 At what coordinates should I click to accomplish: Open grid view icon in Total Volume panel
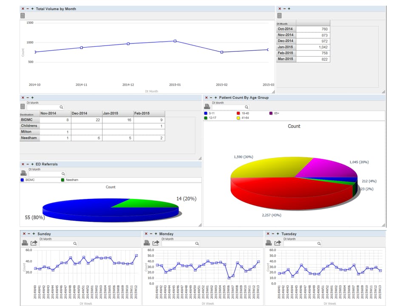tap(23, 16)
